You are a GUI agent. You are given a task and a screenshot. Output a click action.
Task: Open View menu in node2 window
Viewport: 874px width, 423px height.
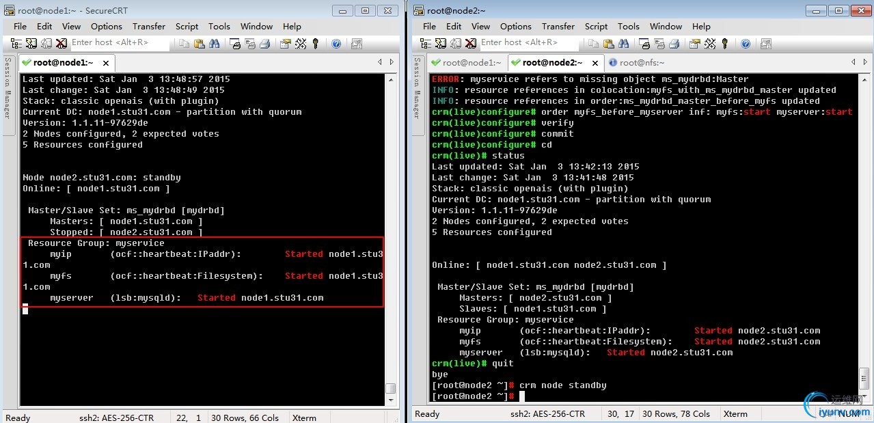coord(480,26)
